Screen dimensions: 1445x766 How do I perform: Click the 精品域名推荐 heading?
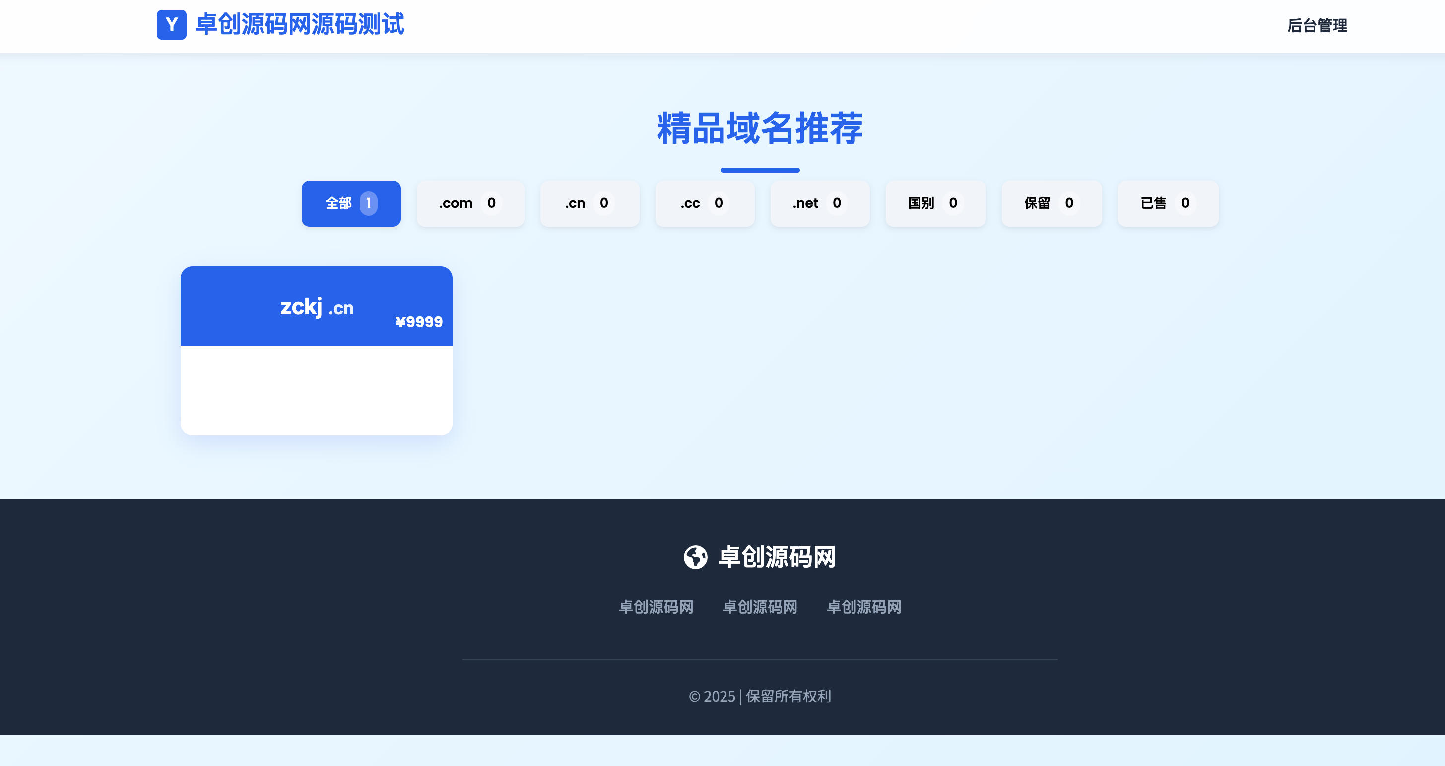click(760, 128)
